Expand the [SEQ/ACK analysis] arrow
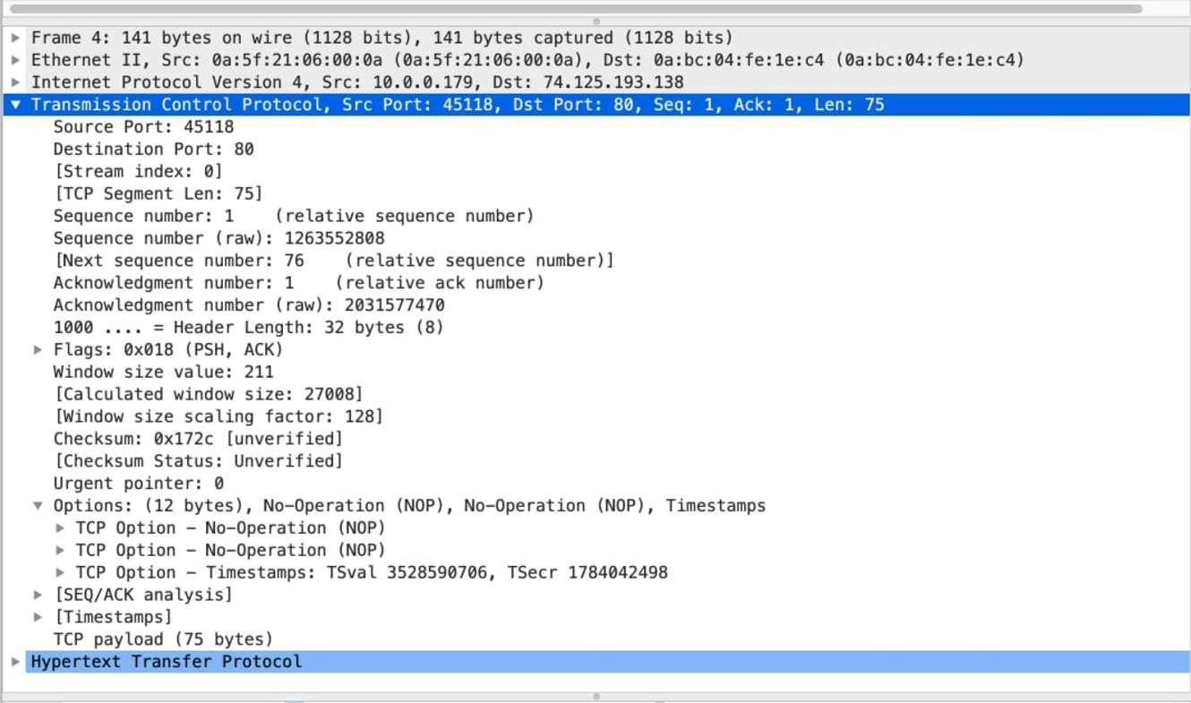The width and height of the screenshot is (1191, 703). [38, 595]
